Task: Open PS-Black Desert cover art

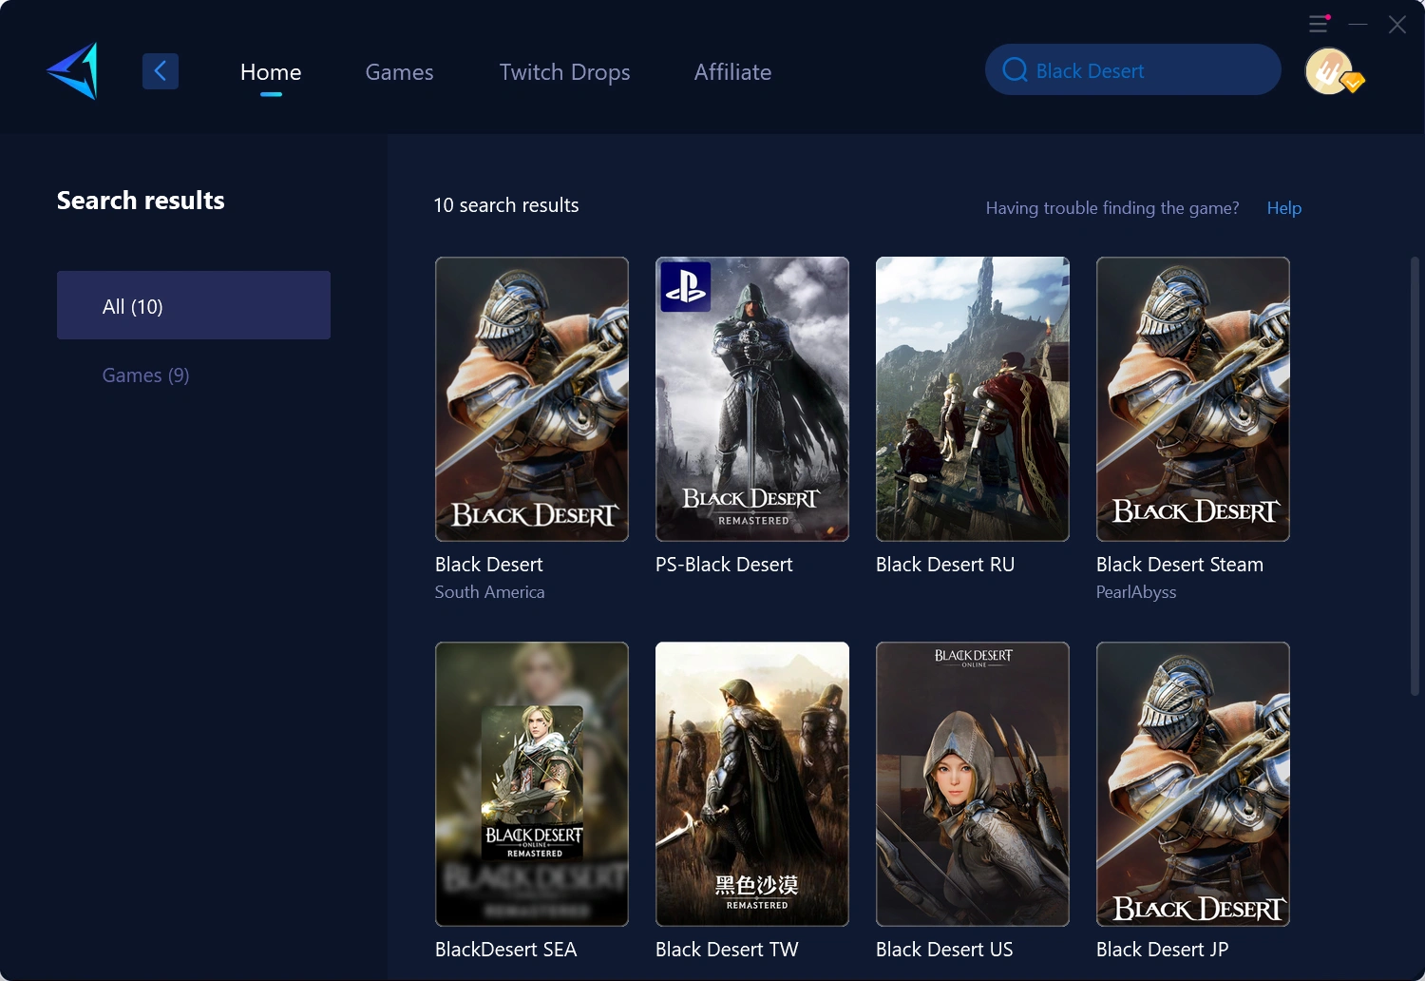Action: (x=752, y=399)
